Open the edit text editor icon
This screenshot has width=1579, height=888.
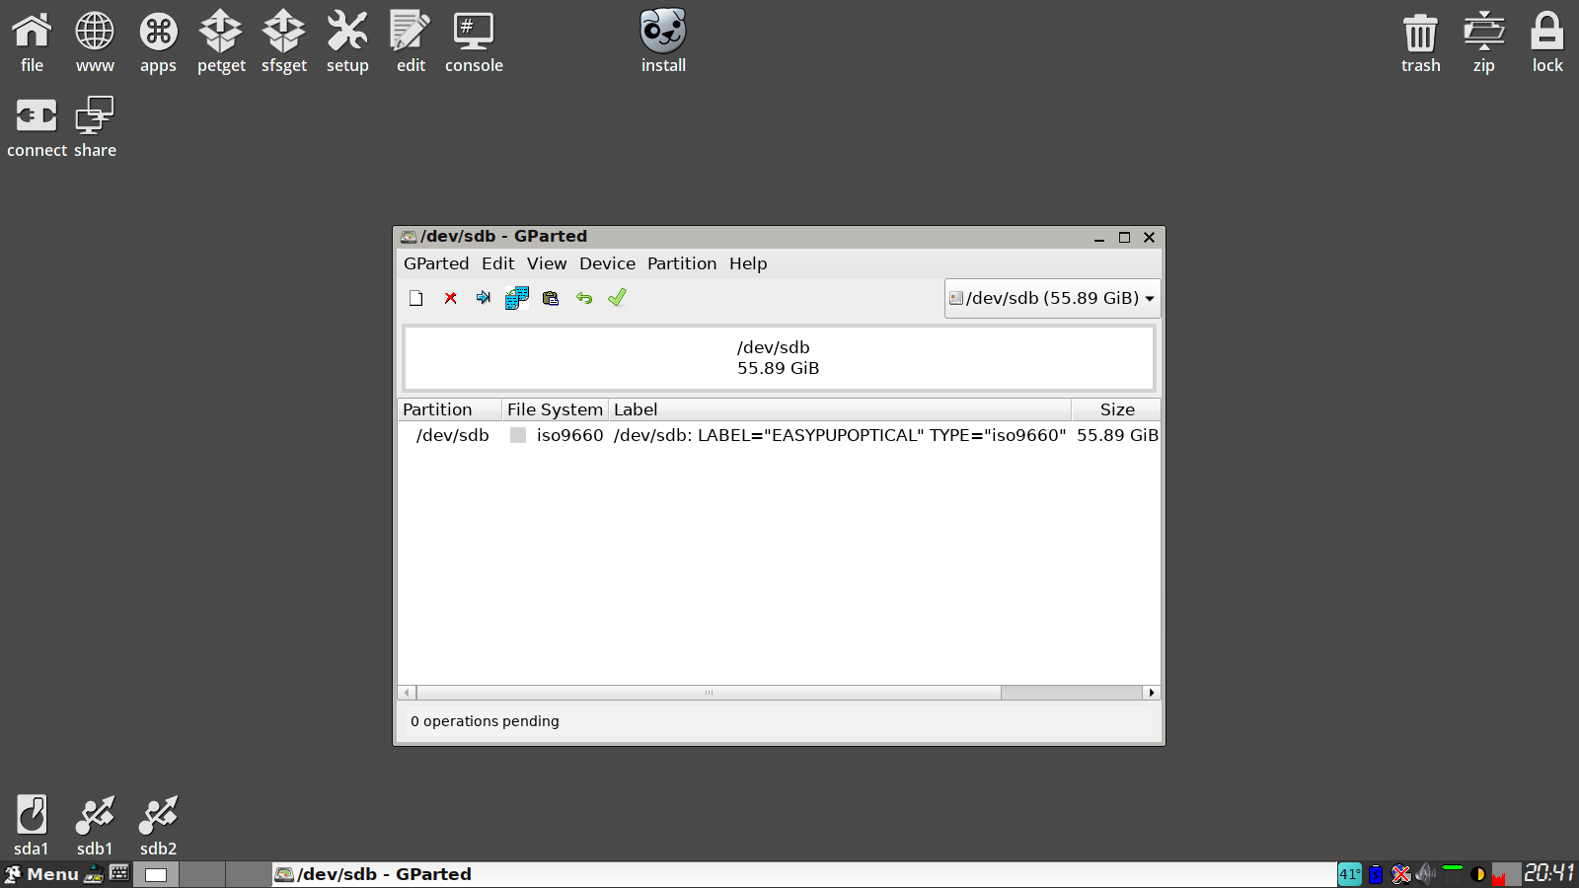point(411,42)
